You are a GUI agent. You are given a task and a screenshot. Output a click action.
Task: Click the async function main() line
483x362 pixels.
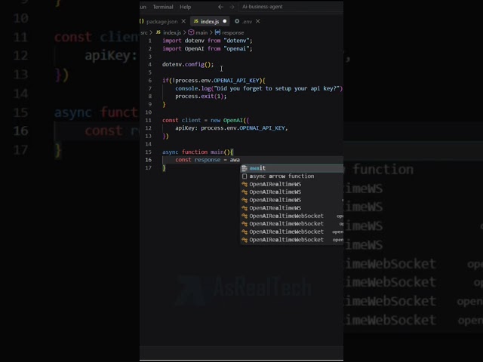[x=198, y=152]
